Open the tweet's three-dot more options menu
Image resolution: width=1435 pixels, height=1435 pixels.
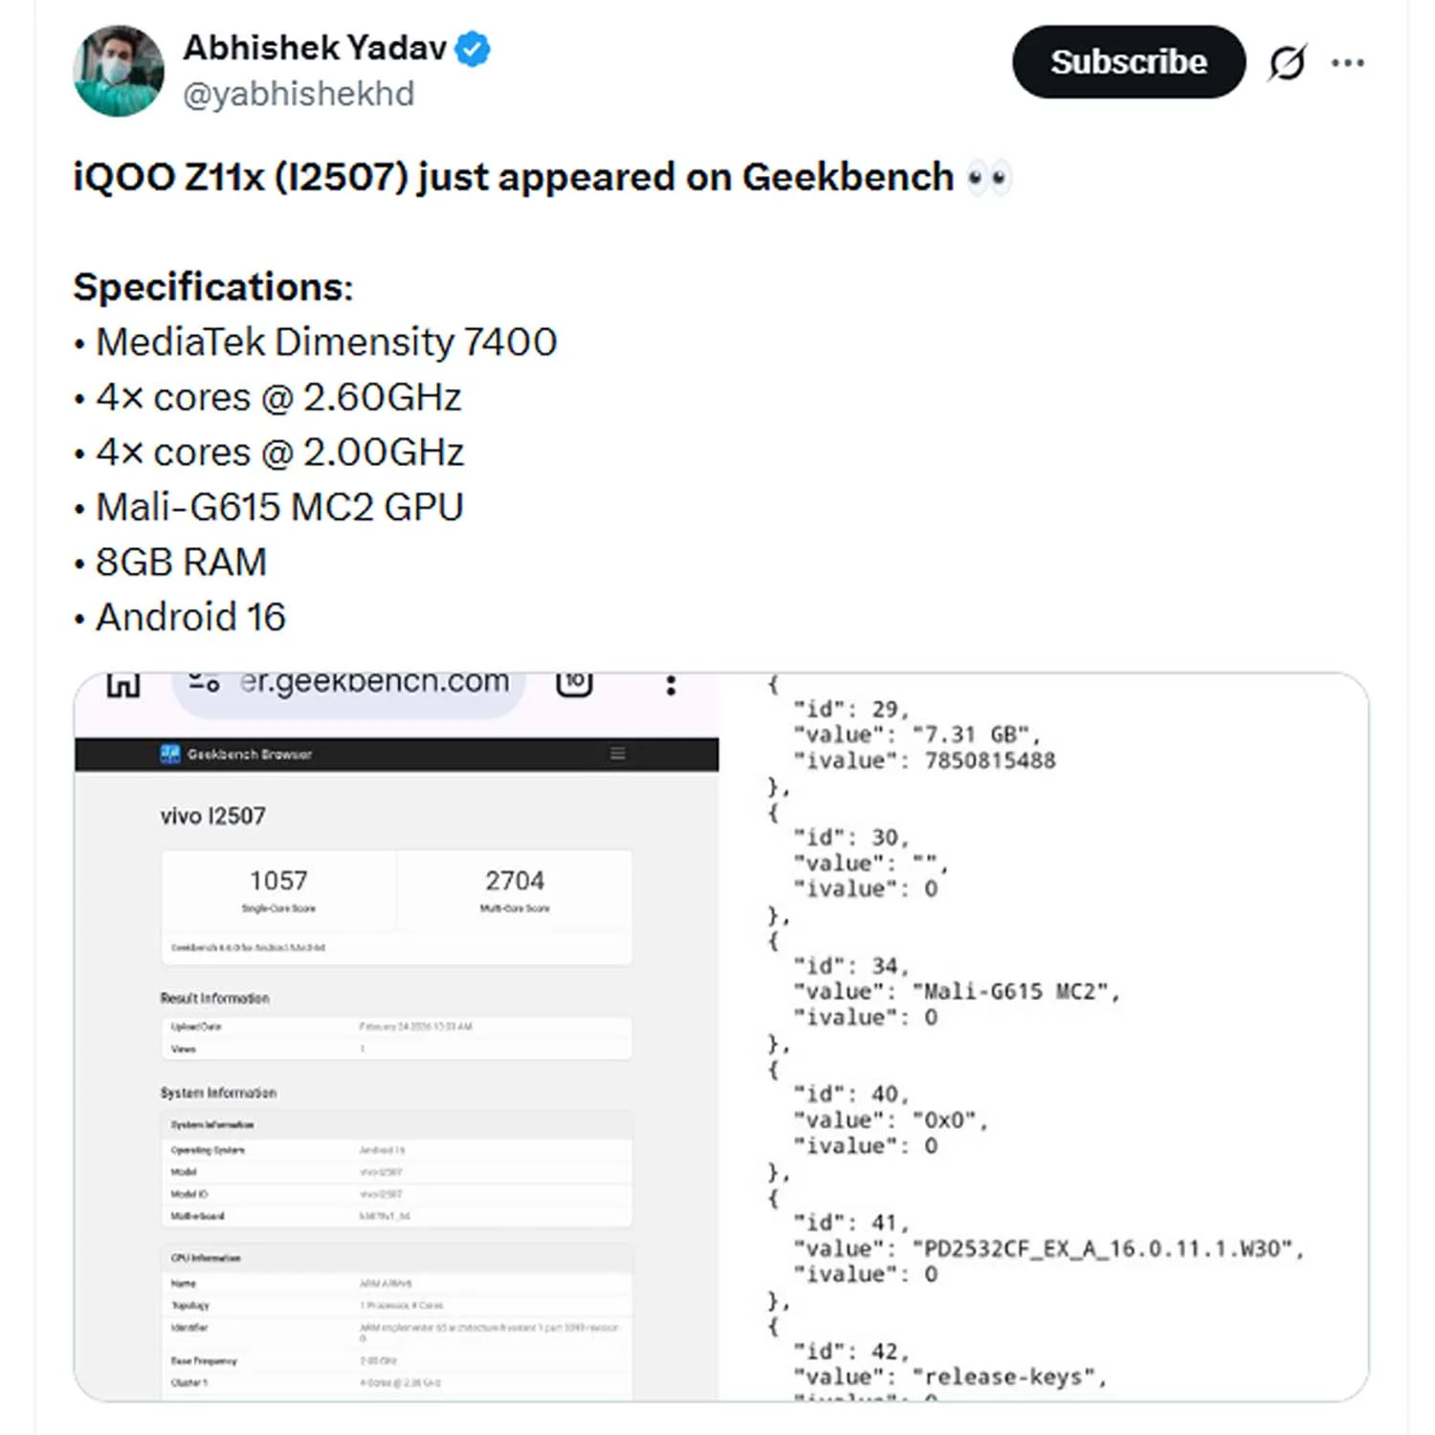click(1349, 61)
